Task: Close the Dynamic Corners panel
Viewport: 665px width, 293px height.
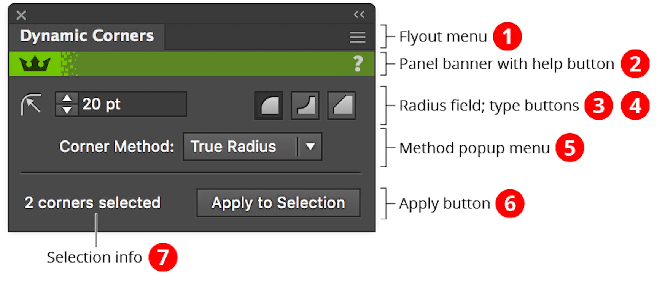Action: (x=21, y=15)
